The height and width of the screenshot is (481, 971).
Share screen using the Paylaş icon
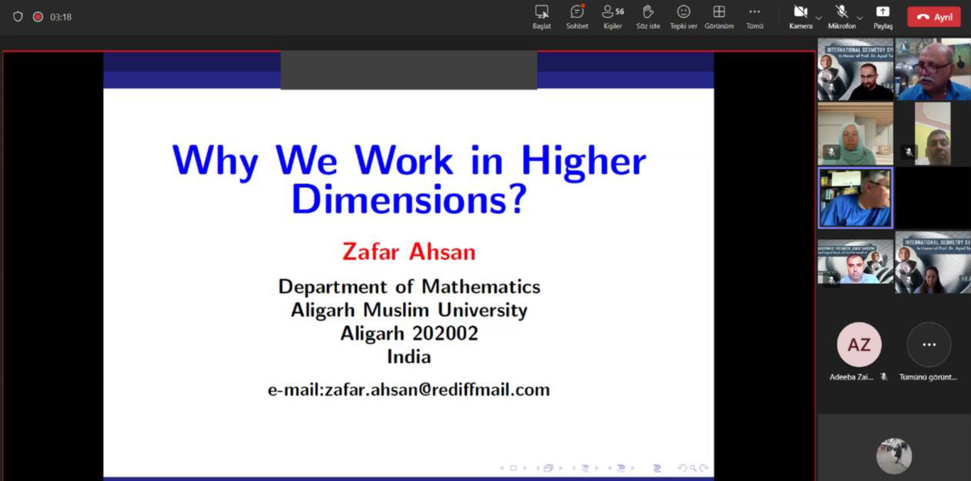pyautogui.click(x=882, y=16)
